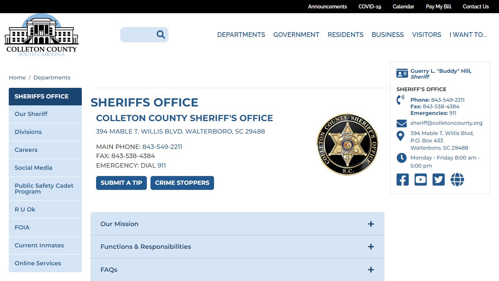Click the Sheriff's Office badge emblem
This screenshot has width=499, height=281.
click(347, 144)
